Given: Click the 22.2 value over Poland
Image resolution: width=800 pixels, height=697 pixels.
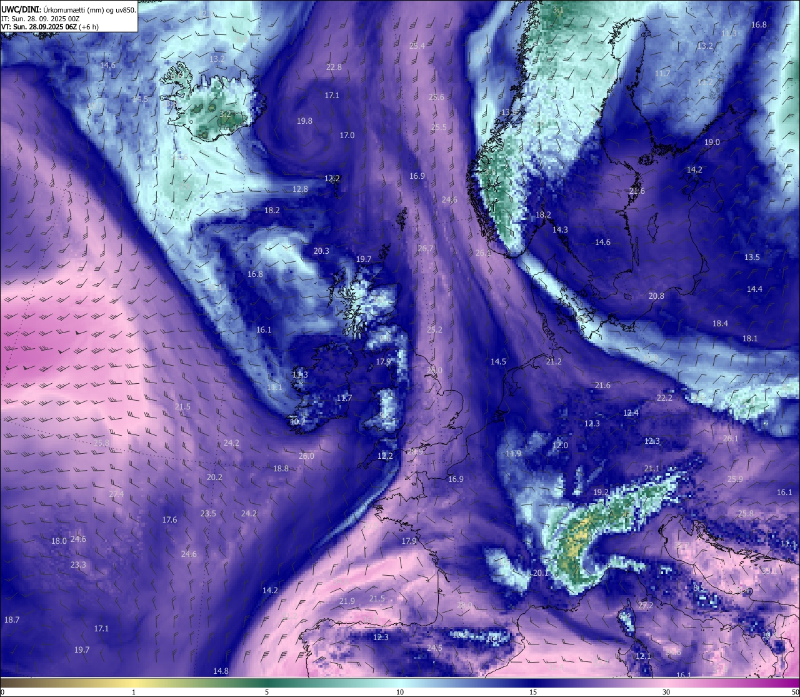Looking at the screenshot, I should (x=664, y=398).
